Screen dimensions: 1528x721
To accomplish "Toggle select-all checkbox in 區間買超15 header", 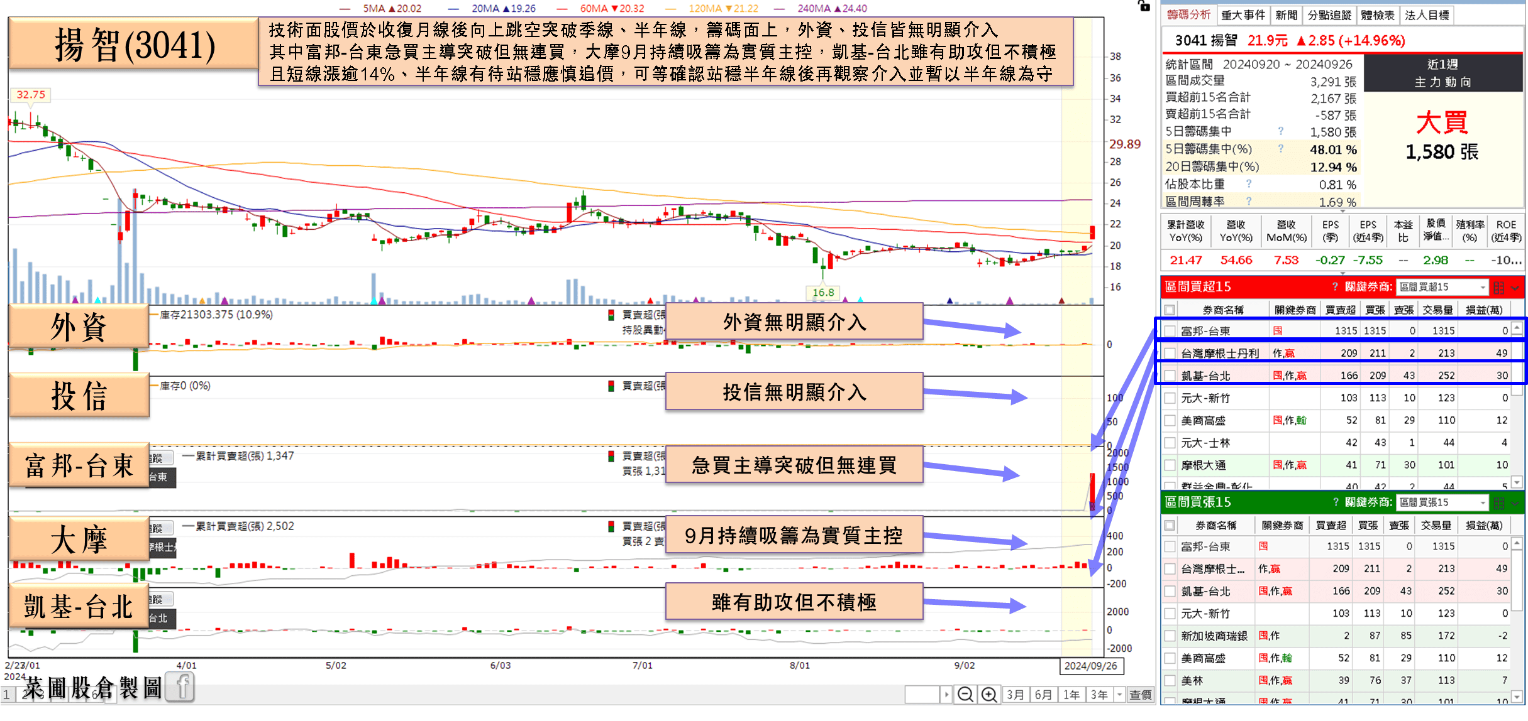I will [x=1170, y=310].
